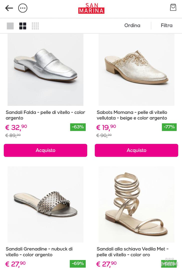
Task: Switch to single-column product view
Action: tap(10, 26)
